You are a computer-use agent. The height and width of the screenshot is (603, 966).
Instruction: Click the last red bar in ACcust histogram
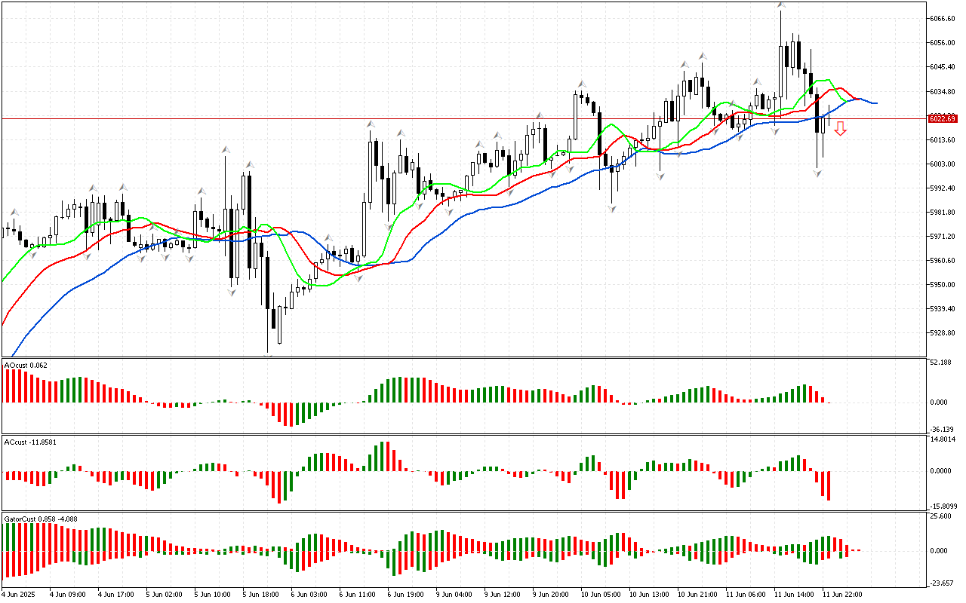pyautogui.click(x=829, y=485)
